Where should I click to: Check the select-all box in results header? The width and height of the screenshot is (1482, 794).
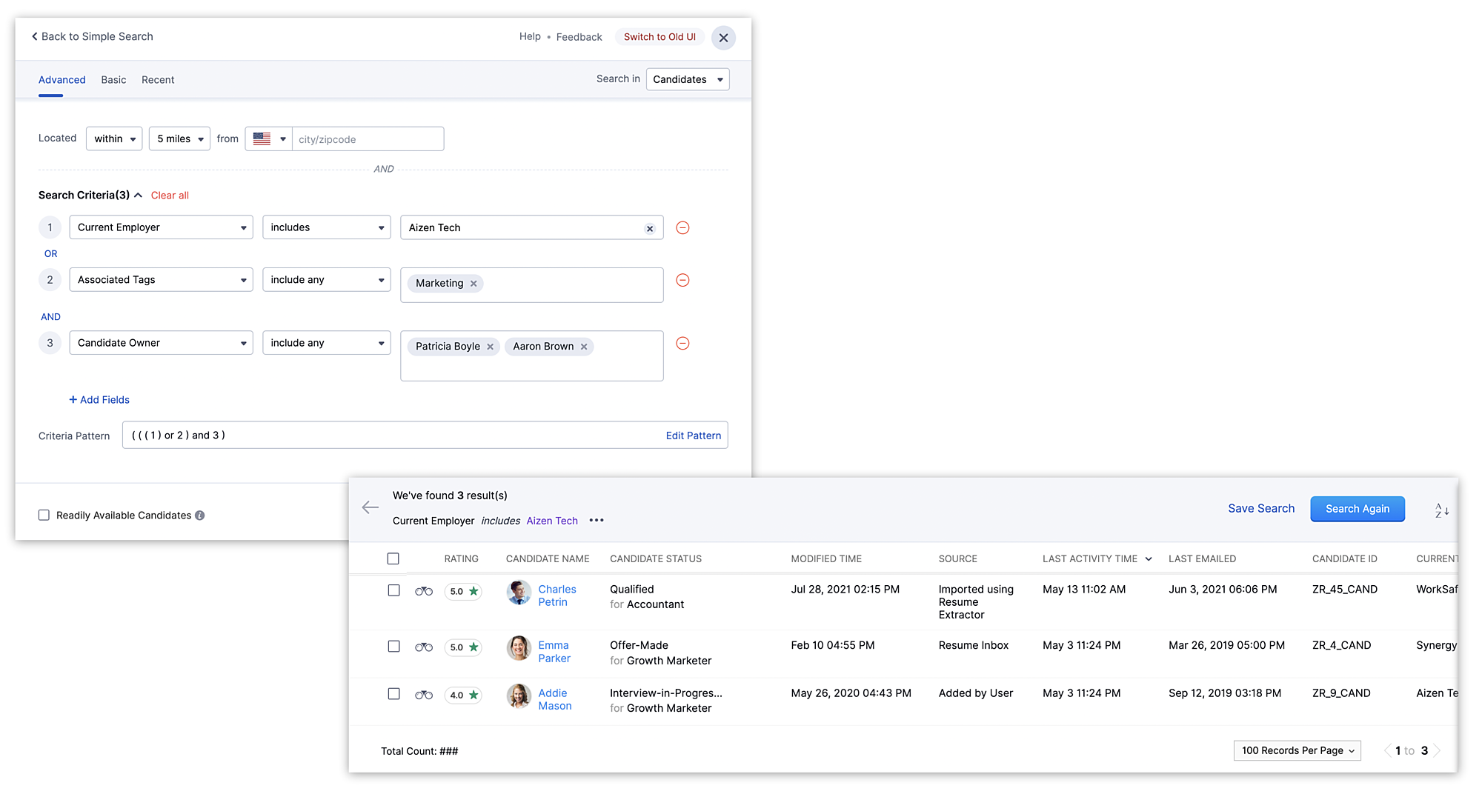tap(393, 559)
